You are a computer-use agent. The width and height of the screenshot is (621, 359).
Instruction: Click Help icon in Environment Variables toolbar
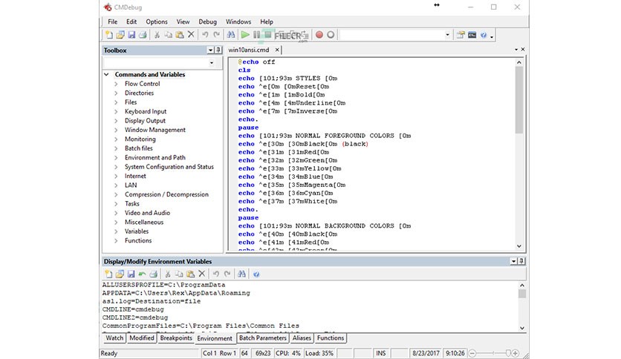(256, 274)
